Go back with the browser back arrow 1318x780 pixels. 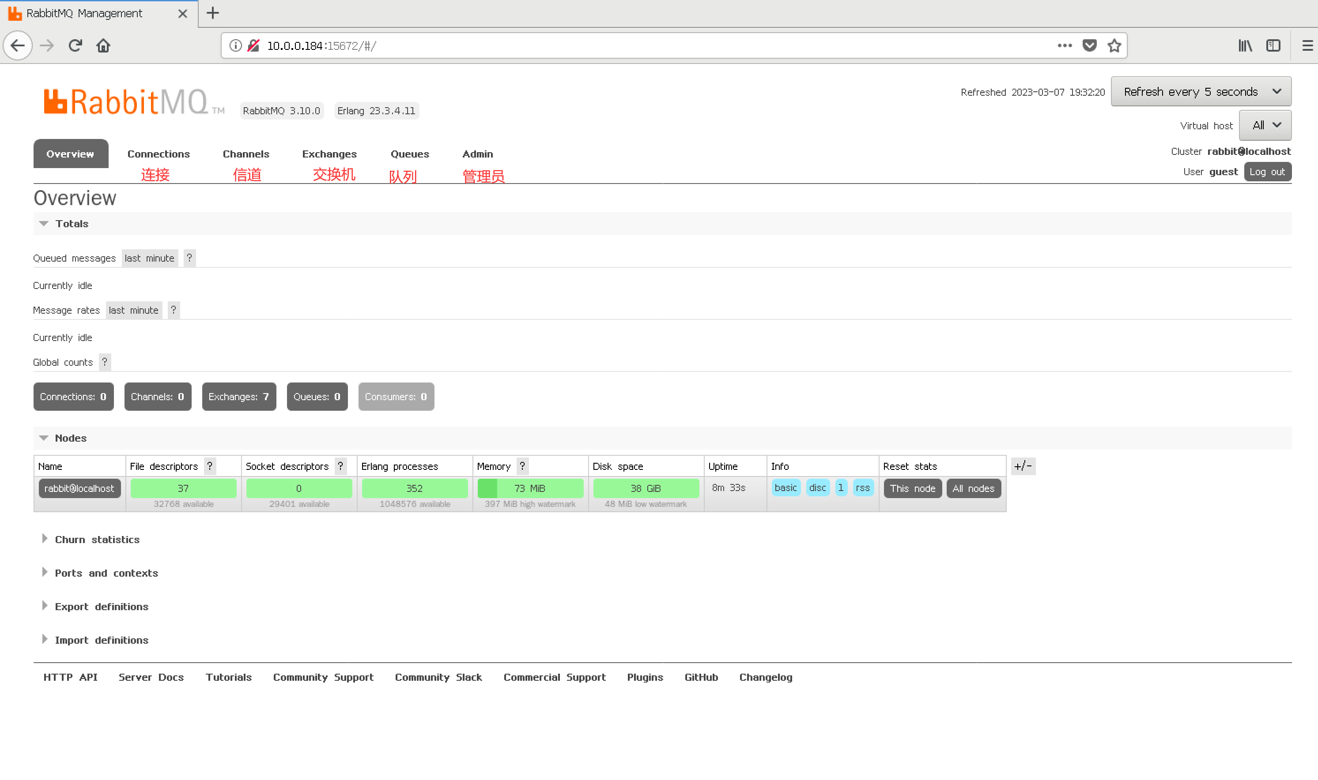point(18,46)
